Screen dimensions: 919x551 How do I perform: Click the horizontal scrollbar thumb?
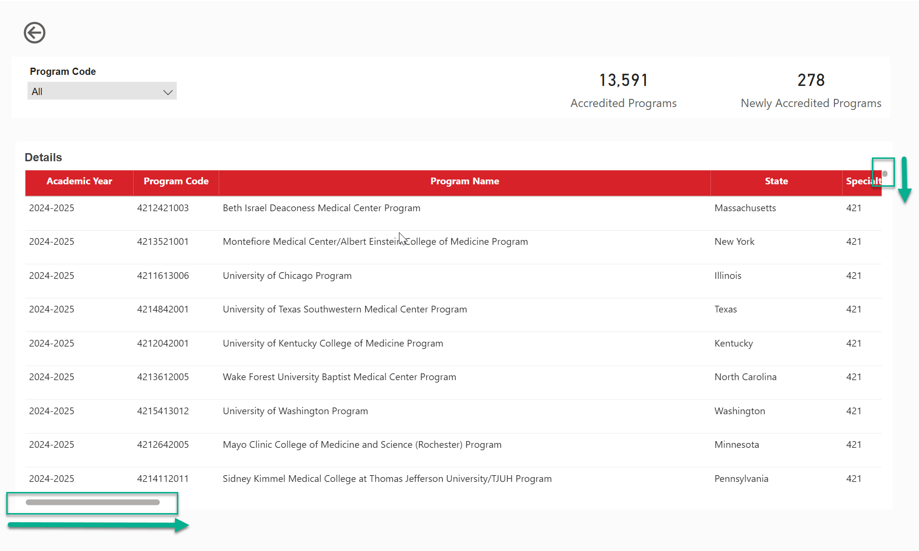pyautogui.click(x=93, y=503)
